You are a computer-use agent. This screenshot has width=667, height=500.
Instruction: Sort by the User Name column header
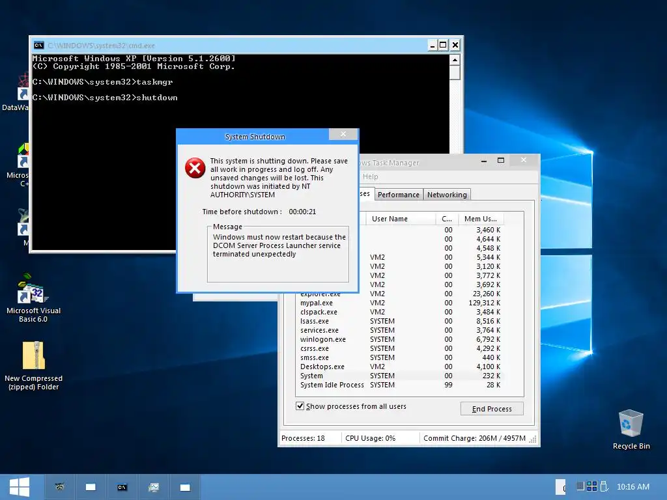click(401, 219)
